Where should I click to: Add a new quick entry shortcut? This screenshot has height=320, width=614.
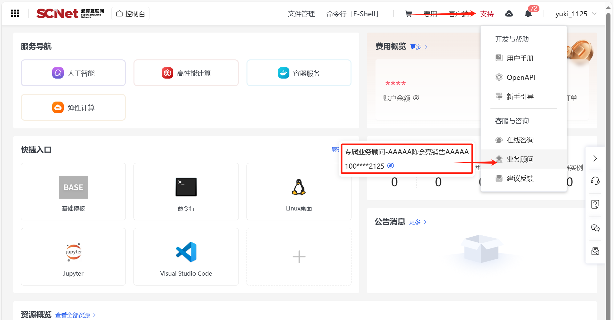[x=299, y=256]
